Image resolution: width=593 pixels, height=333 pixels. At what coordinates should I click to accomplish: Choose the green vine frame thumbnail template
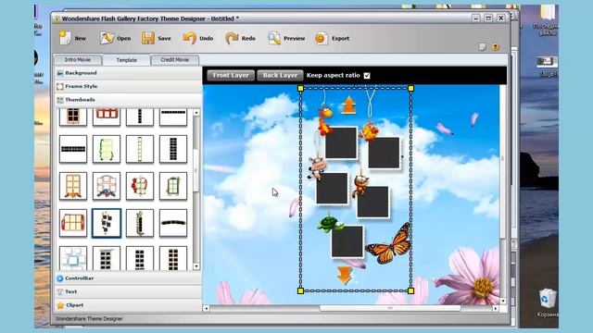(x=107, y=149)
